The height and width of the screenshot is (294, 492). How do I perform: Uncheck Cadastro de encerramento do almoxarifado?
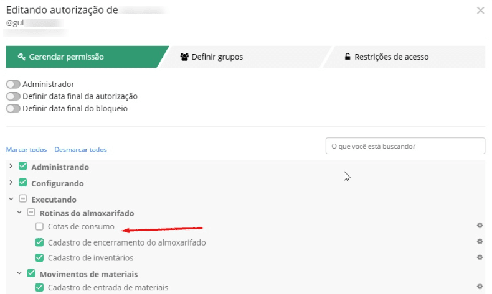39,242
